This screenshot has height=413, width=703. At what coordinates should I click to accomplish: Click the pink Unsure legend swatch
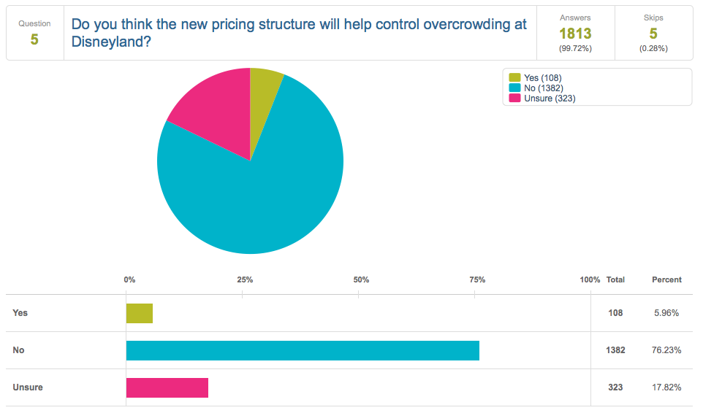[x=514, y=98]
